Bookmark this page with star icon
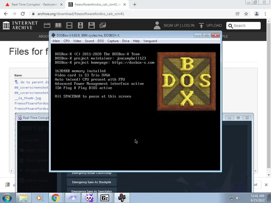Screen dimensions: 271x203 pos(246,14)
